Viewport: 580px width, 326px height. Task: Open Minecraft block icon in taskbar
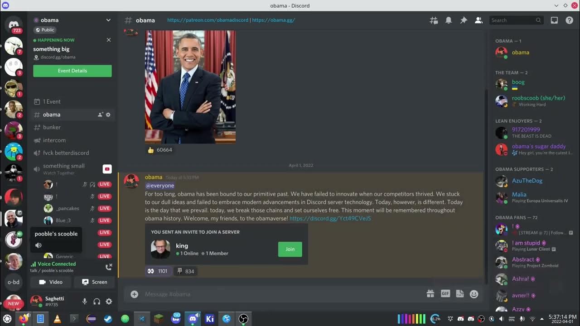[x=159, y=319]
